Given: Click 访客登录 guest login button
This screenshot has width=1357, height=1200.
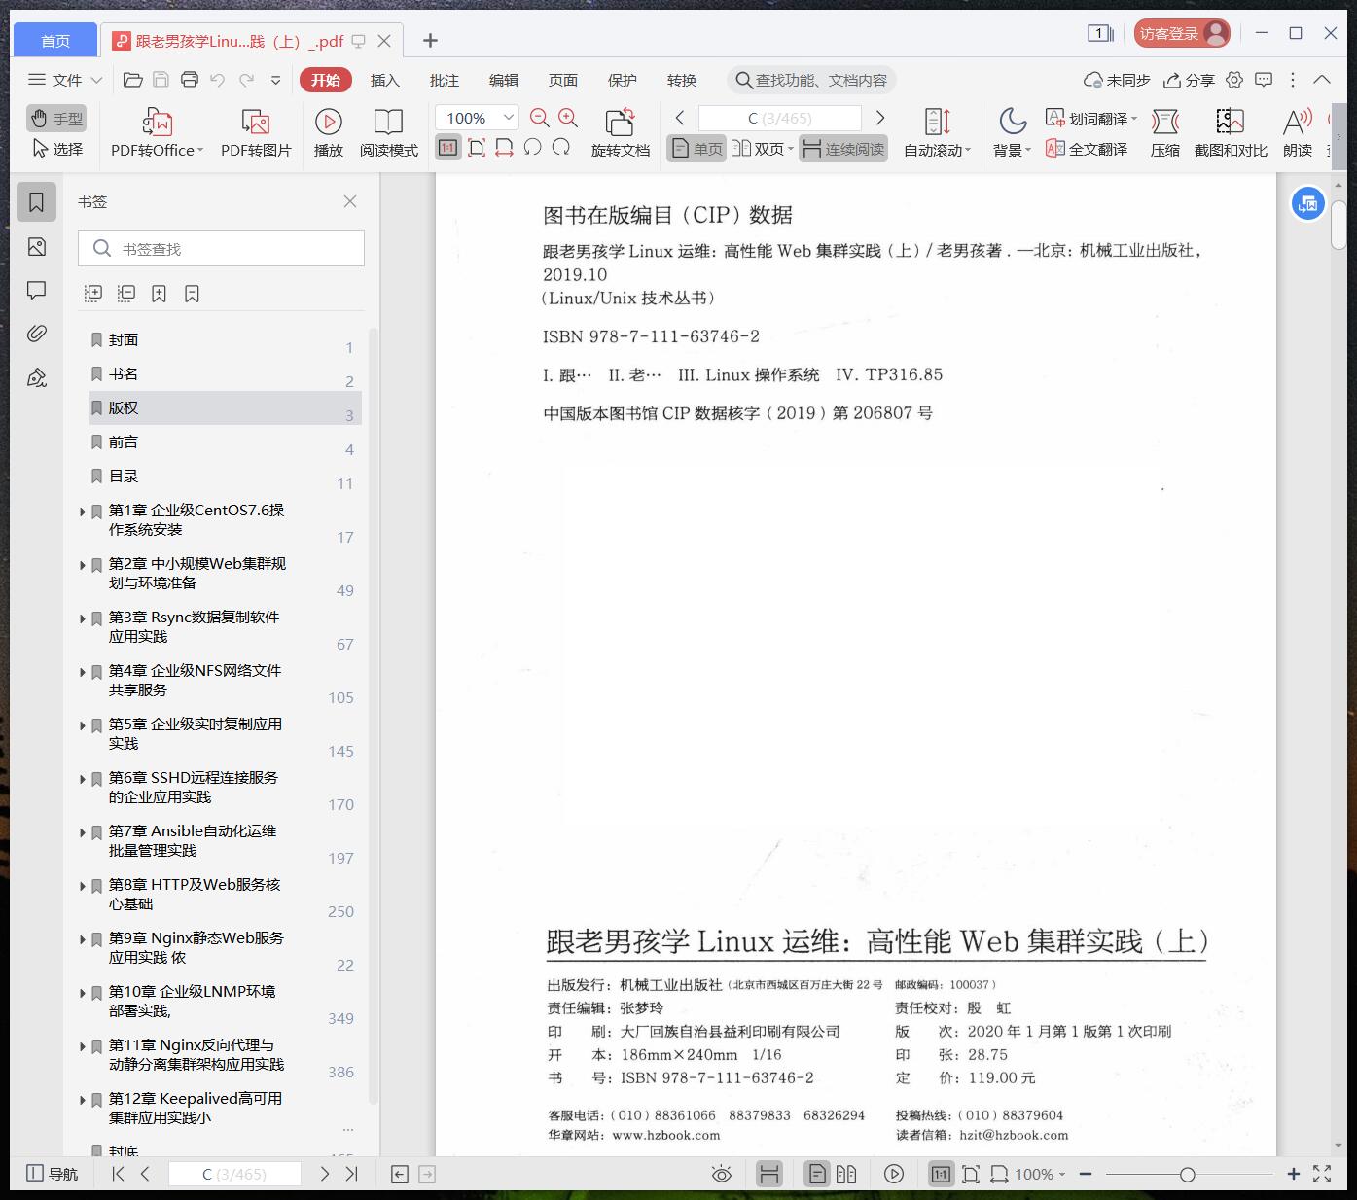Looking at the screenshot, I should point(1181,34).
